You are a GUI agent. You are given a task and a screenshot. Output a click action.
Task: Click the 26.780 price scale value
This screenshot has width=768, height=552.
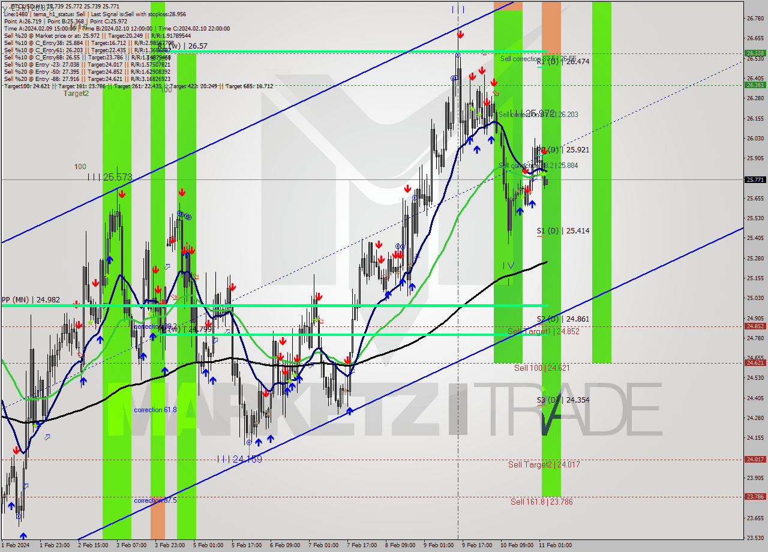(x=755, y=18)
